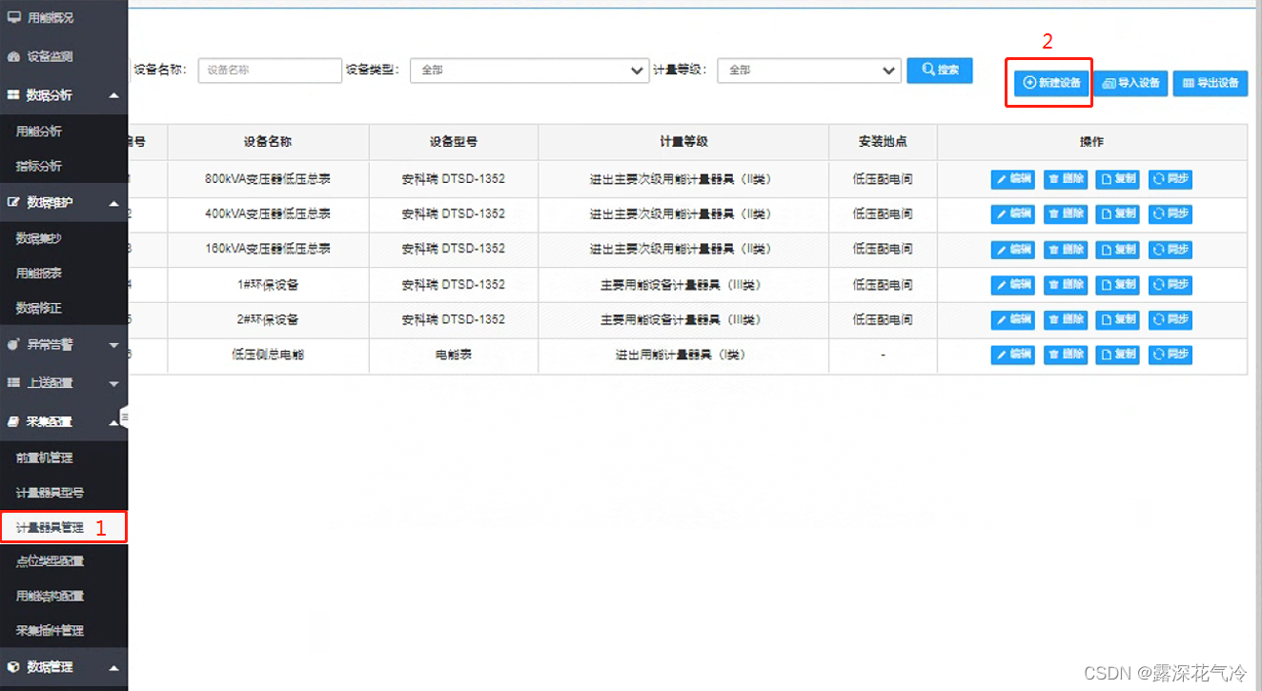Click the 进出用能计量器具（I类）cell
The image size is (1262, 691).
click(x=683, y=355)
